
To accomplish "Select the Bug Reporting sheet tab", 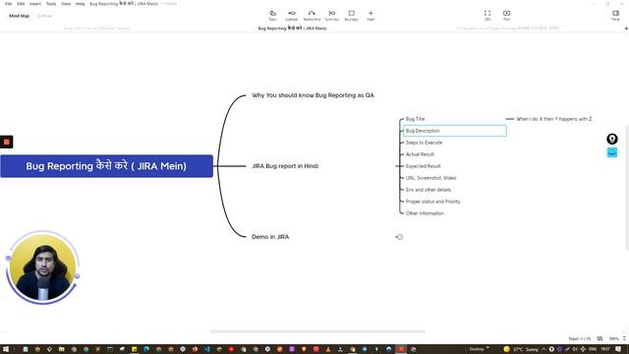I will point(292,29).
